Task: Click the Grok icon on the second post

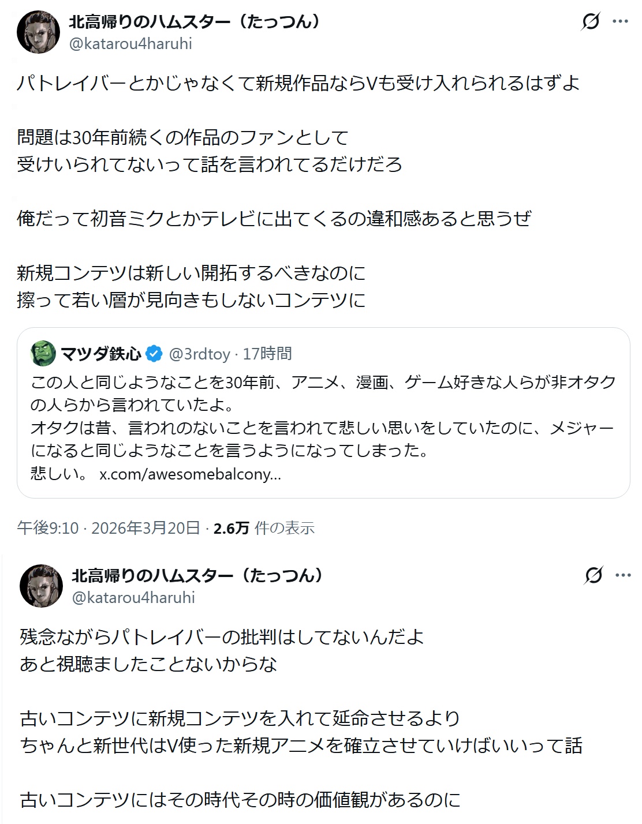Action: pos(594,575)
